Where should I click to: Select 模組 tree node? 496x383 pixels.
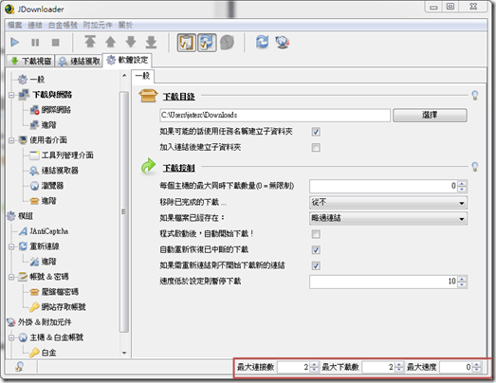(20, 216)
